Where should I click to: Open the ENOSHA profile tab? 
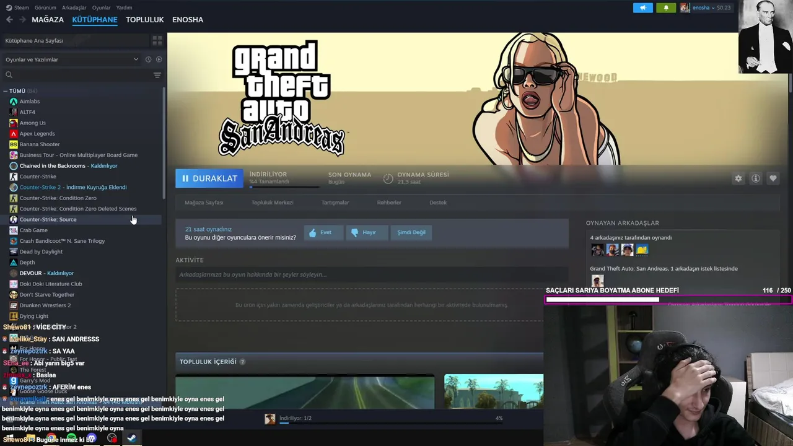tap(188, 19)
